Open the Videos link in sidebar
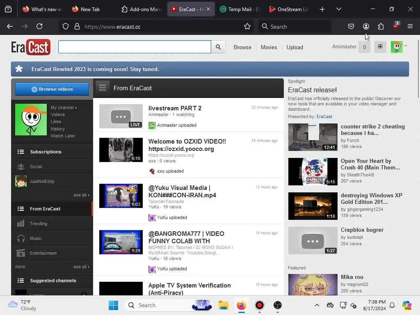The height and width of the screenshot is (315, 420). tap(58, 115)
